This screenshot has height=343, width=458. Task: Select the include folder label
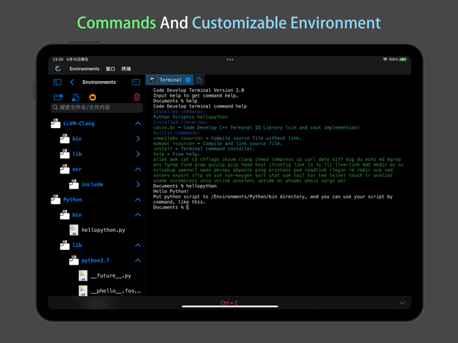(x=93, y=184)
